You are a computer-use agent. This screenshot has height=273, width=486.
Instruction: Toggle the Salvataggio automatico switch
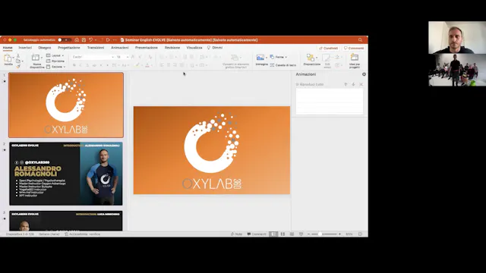click(x=64, y=40)
